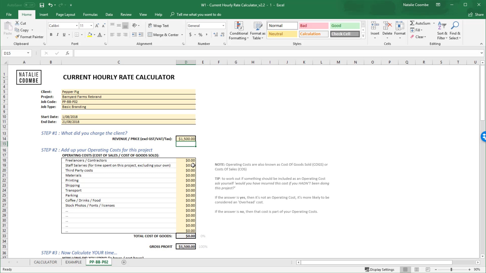Apply the Percent Style number format
Image resolution: width=486 pixels, height=273 pixels.
tap(200, 35)
